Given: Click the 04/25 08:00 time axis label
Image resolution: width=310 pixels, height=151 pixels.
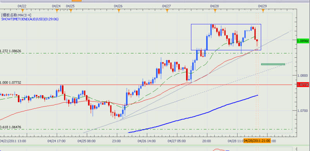Looking at the screenshot, I should (86, 141).
